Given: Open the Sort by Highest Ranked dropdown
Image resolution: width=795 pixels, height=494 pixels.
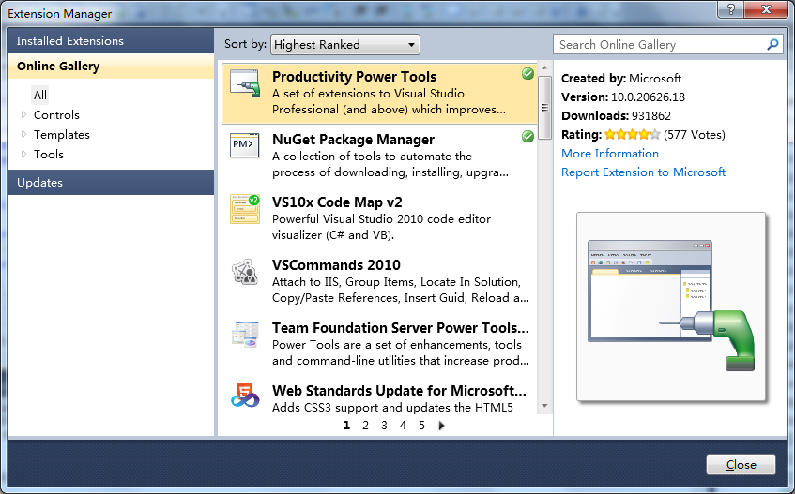Looking at the screenshot, I should pos(345,45).
